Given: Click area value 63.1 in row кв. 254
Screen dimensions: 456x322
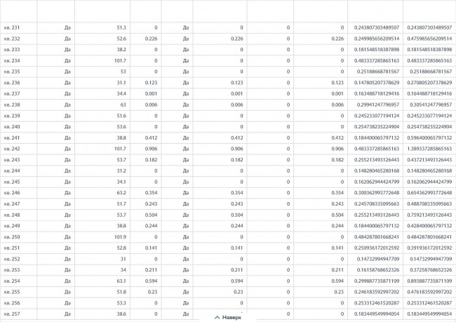Looking at the screenshot, I should tap(121, 281).
